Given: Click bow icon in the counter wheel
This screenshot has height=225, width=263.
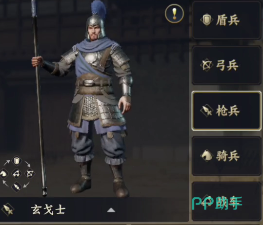Looking at the screenshot, I should (x=30, y=173).
